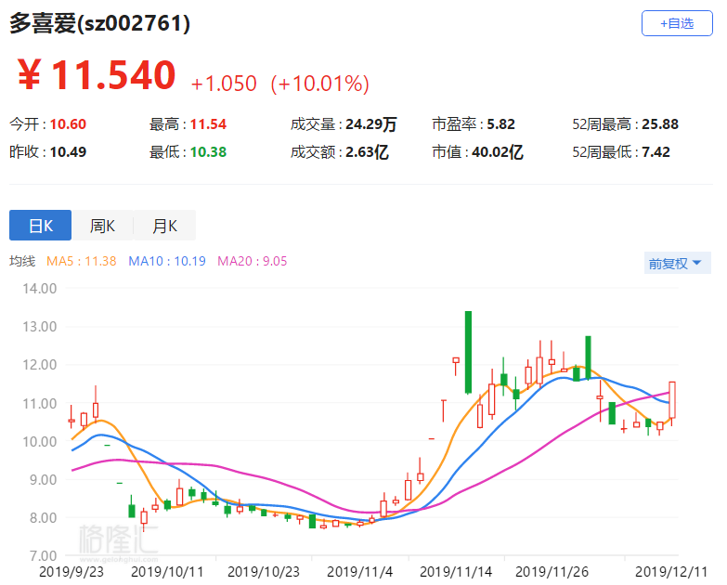The width and height of the screenshot is (727, 585).
Task: Click the 14.00 price axis label
Action: 39,289
